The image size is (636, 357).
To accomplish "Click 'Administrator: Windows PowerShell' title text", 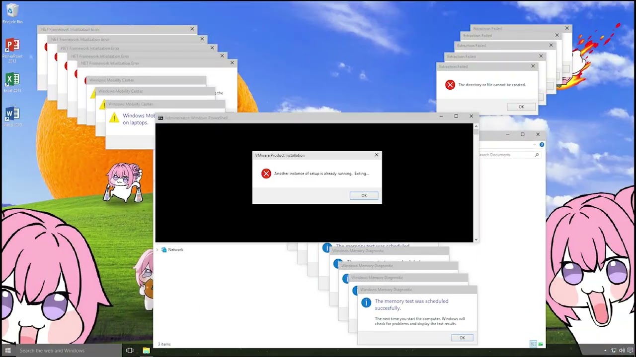I will (x=196, y=118).
